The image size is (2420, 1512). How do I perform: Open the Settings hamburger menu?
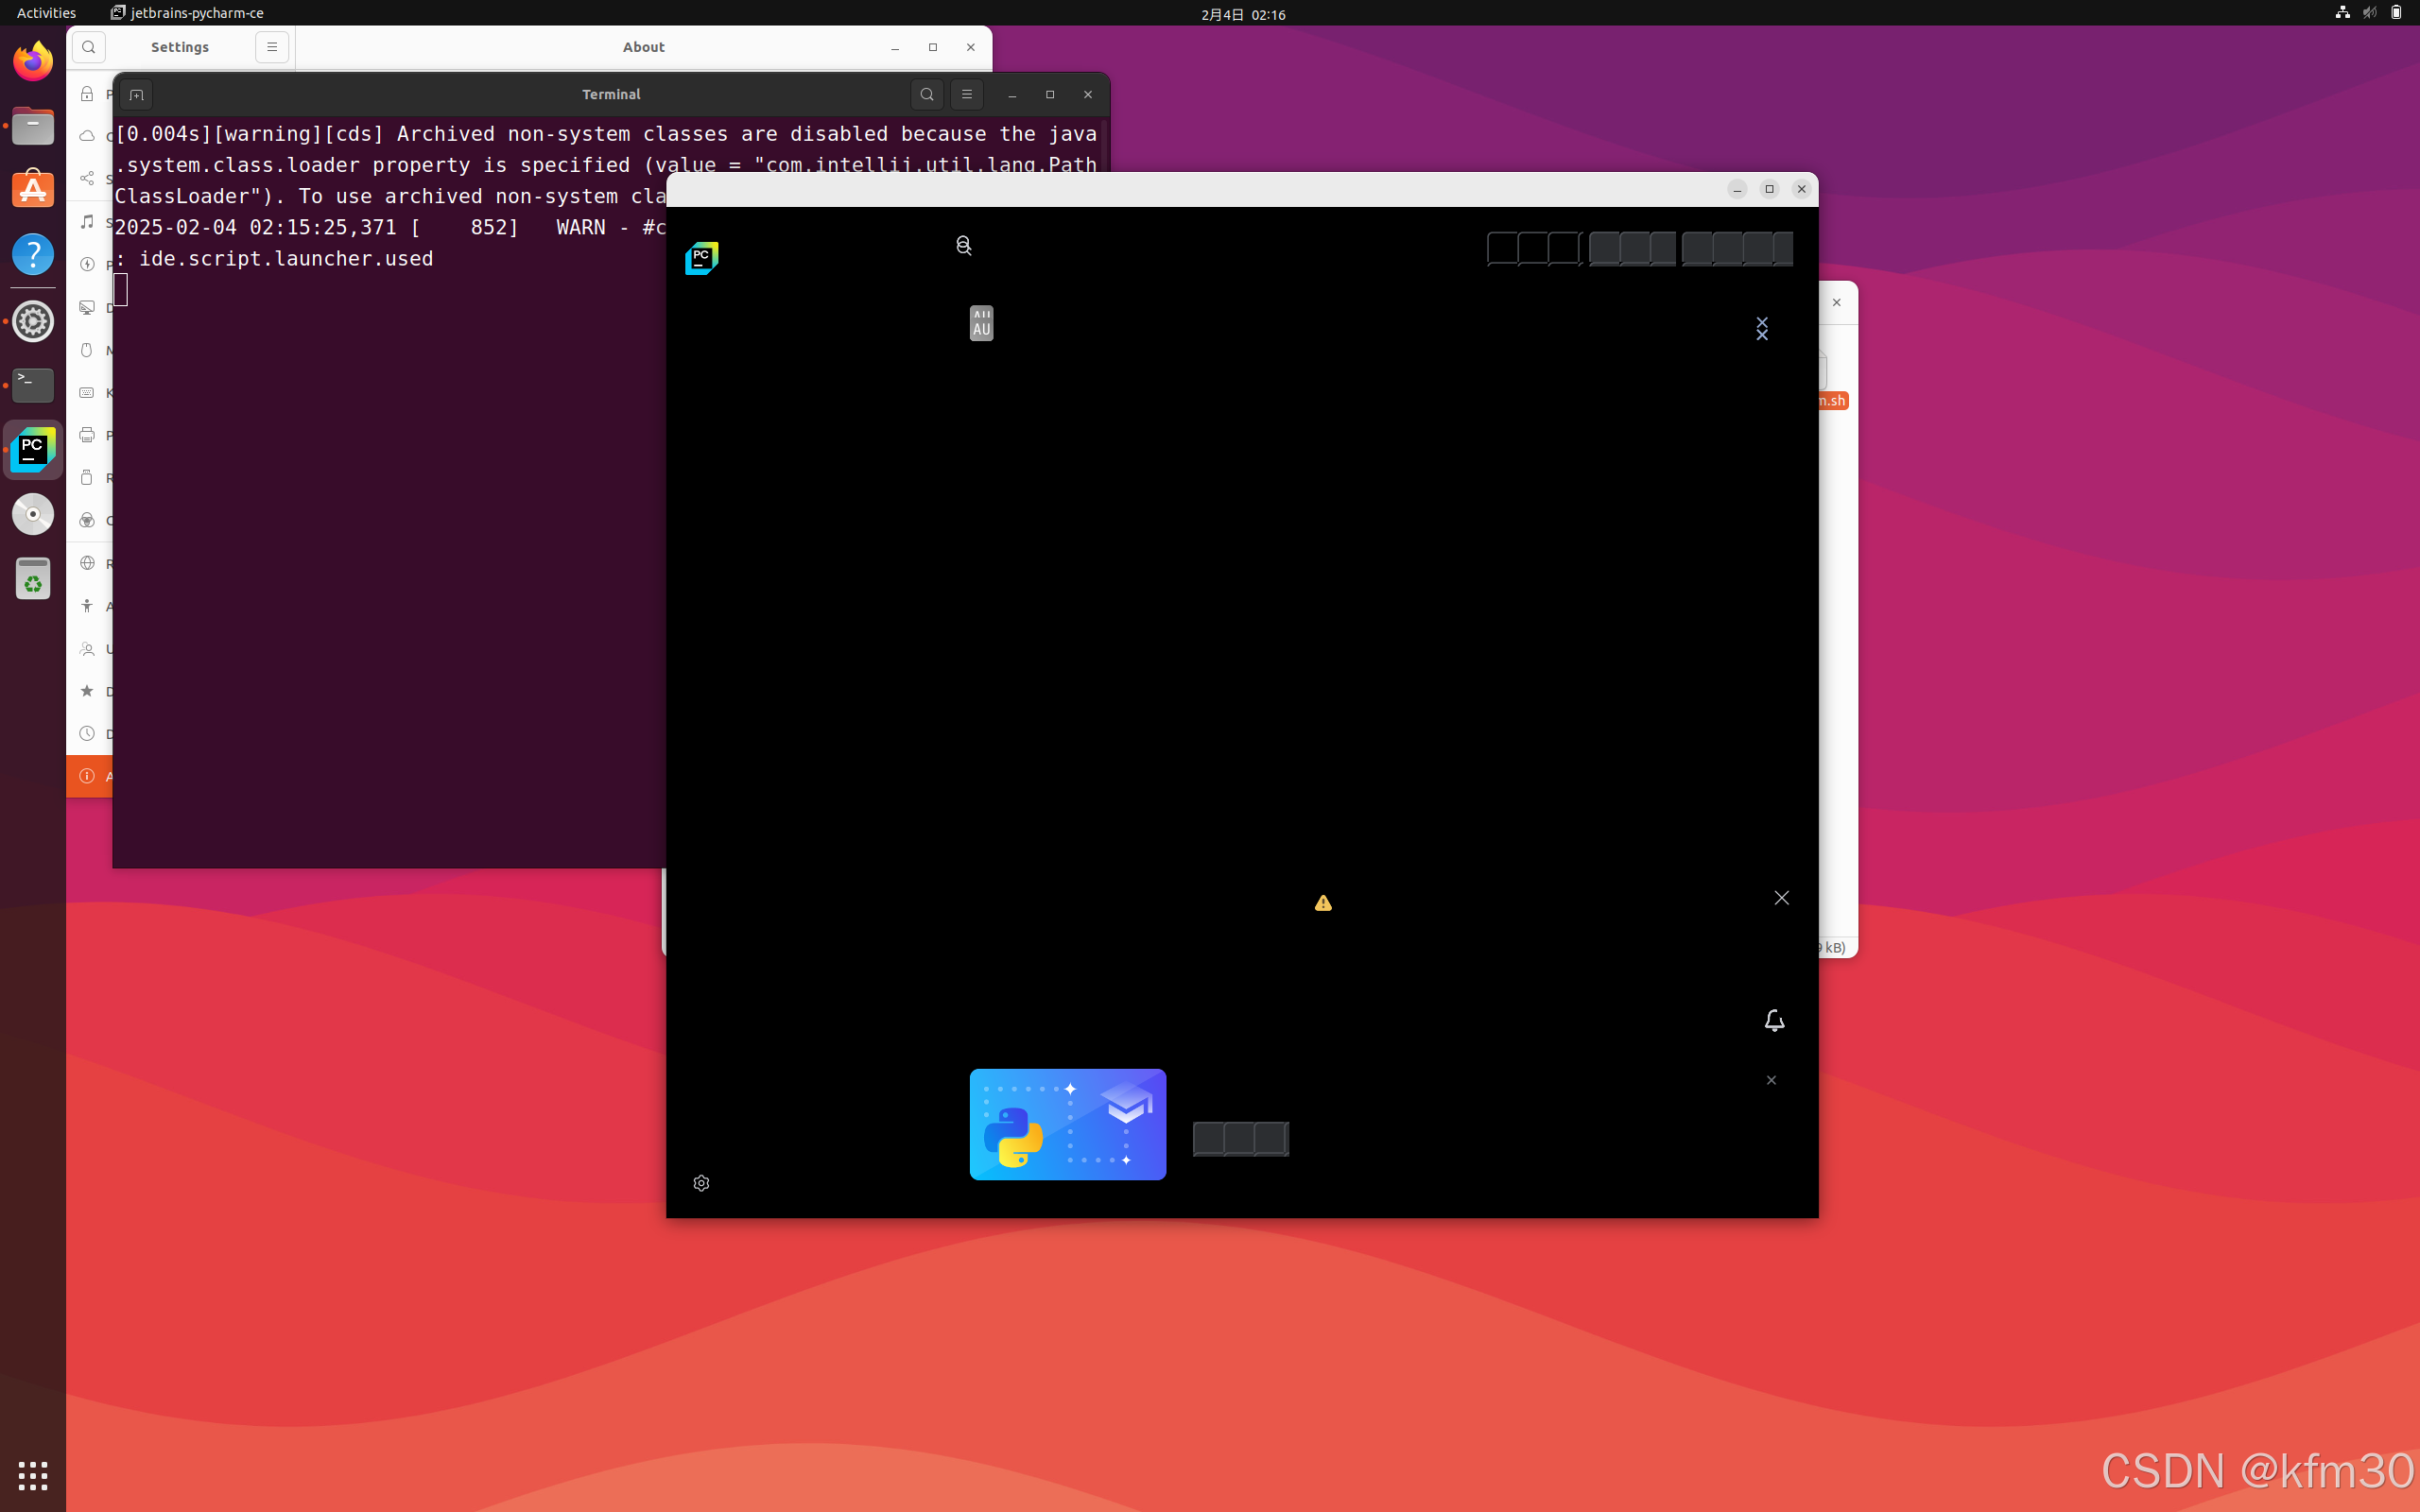tap(271, 47)
